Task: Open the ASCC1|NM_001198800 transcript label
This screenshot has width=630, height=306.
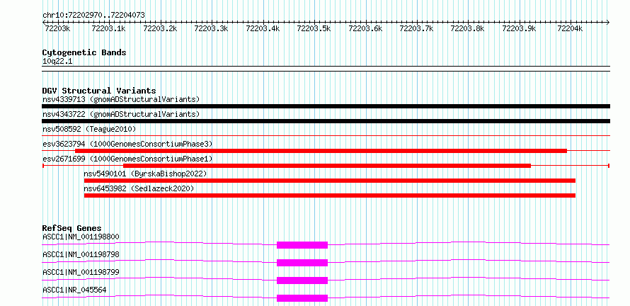Action: point(81,237)
